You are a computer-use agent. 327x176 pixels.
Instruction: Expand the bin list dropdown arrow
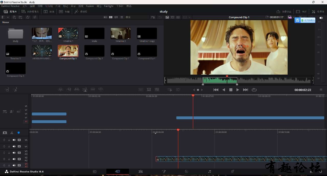pyautogui.click(x=8, y=17)
